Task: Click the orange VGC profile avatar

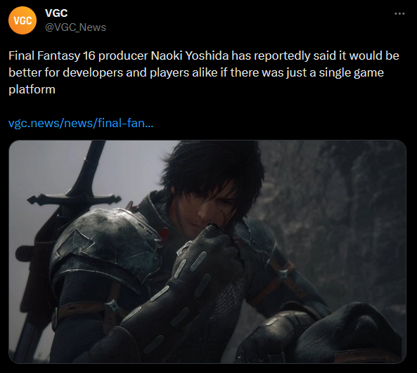Action: [x=23, y=20]
